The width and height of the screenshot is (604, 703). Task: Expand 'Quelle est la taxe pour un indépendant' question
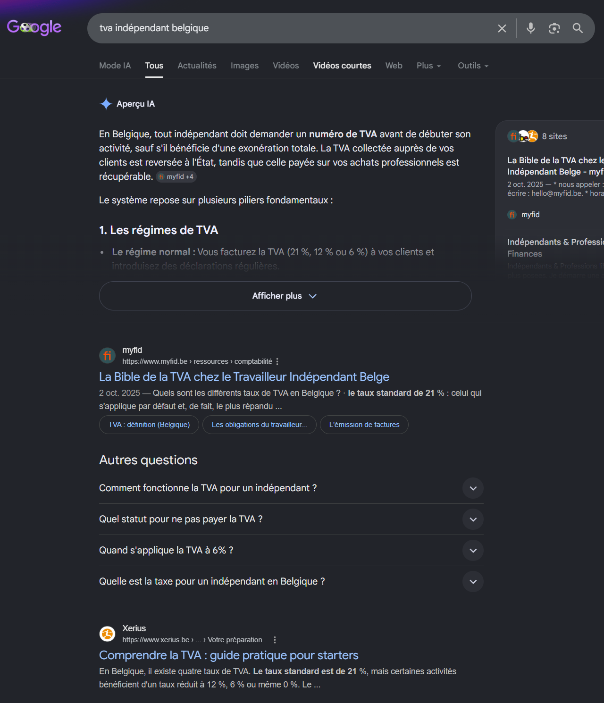(x=291, y=582)
